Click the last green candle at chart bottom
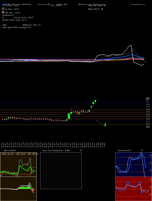The image size is (152, 201). point(105,125)
